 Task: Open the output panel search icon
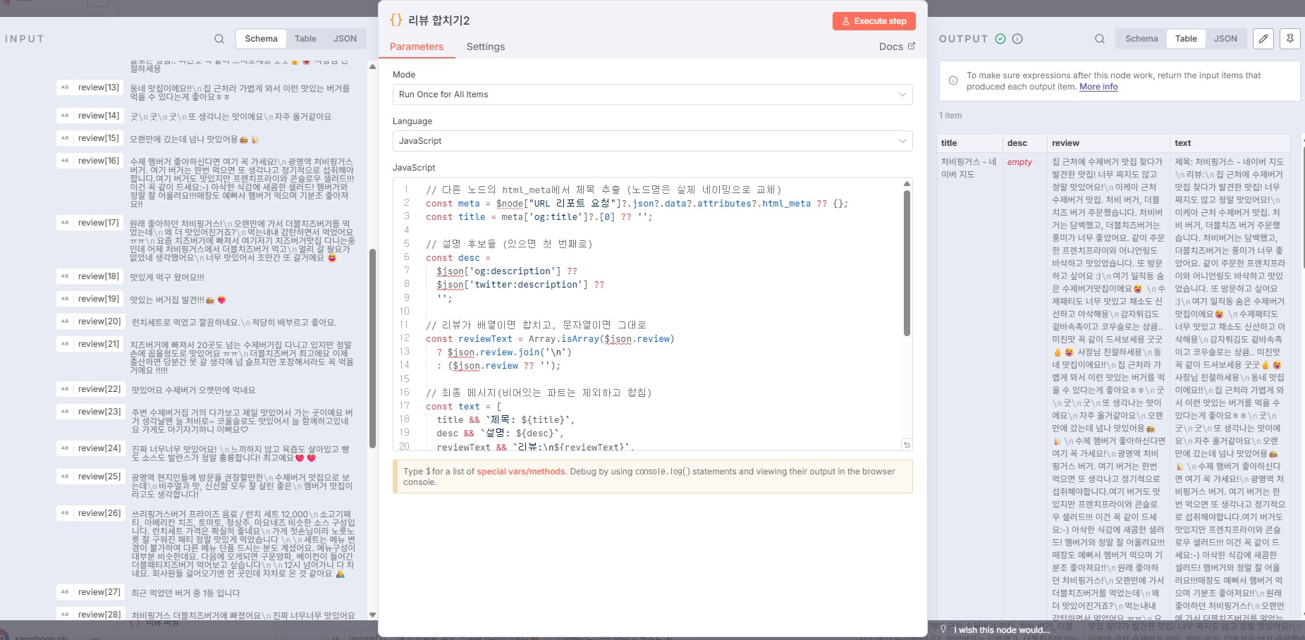1100,39
